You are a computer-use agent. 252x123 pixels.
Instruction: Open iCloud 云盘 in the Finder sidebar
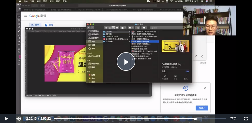[x=95, y=56]
